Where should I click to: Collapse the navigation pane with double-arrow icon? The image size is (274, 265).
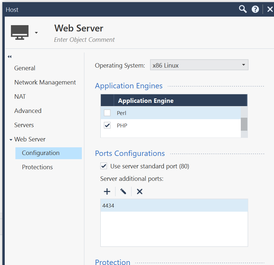pos(9,57)
